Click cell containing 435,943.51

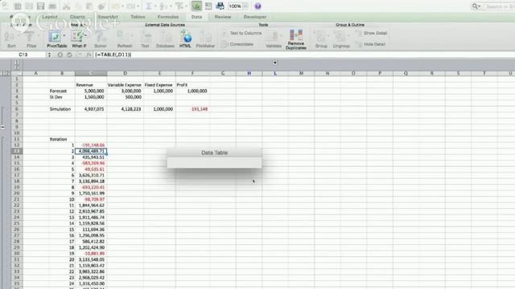tap(91, 157)
